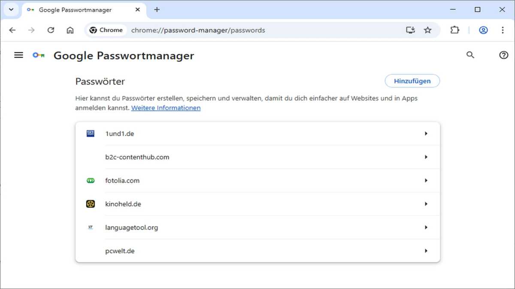Open the Weitere Informationen link
The image size is (515, 289).
tap(166, 108)
